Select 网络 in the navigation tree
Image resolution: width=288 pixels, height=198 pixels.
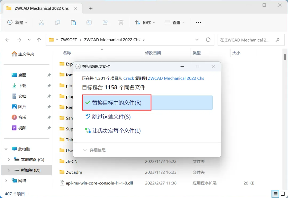(22, 181)
